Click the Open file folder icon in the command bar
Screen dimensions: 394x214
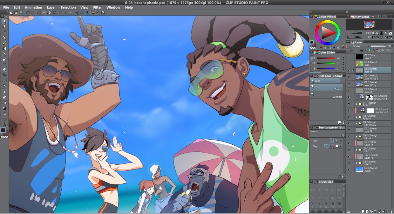click(16, 13)
